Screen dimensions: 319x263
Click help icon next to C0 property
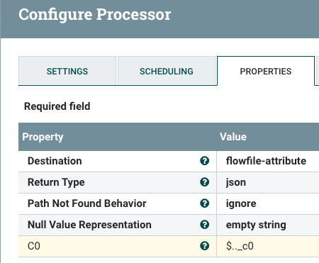[204, 246]
